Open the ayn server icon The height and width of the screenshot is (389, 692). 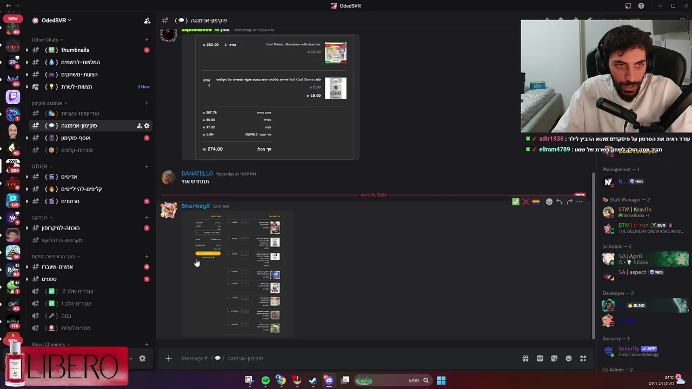pos(13,304)
